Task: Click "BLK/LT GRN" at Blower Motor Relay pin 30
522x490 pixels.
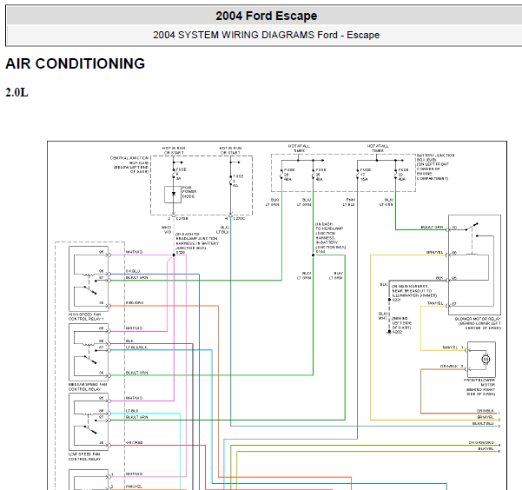Action: pos(433,227)
